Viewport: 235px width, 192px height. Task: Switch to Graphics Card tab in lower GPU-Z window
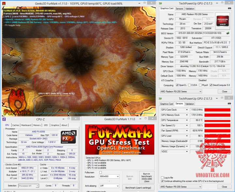click(166, 104)
